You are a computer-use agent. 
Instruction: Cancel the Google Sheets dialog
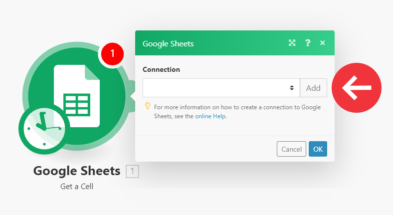(291, 149)
